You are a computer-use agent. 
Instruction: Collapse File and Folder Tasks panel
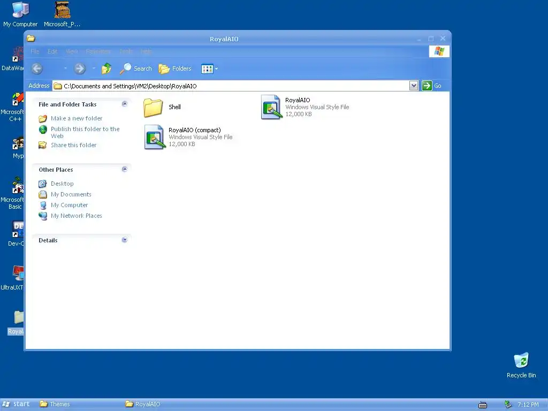(x=124, y=104)
